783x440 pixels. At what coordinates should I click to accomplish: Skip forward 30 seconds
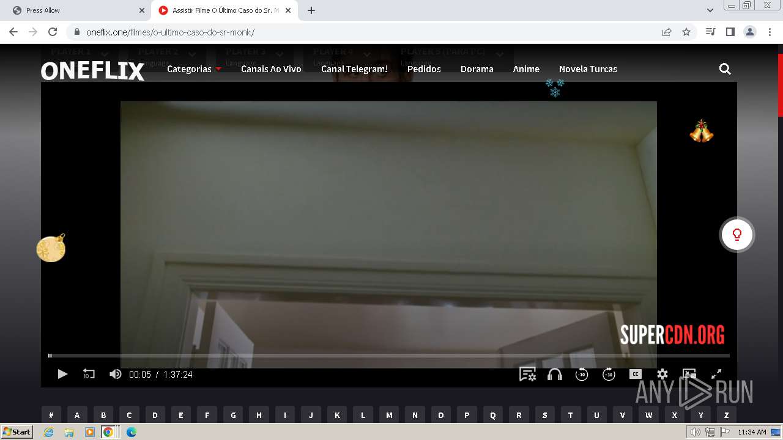tap(609, 374)
